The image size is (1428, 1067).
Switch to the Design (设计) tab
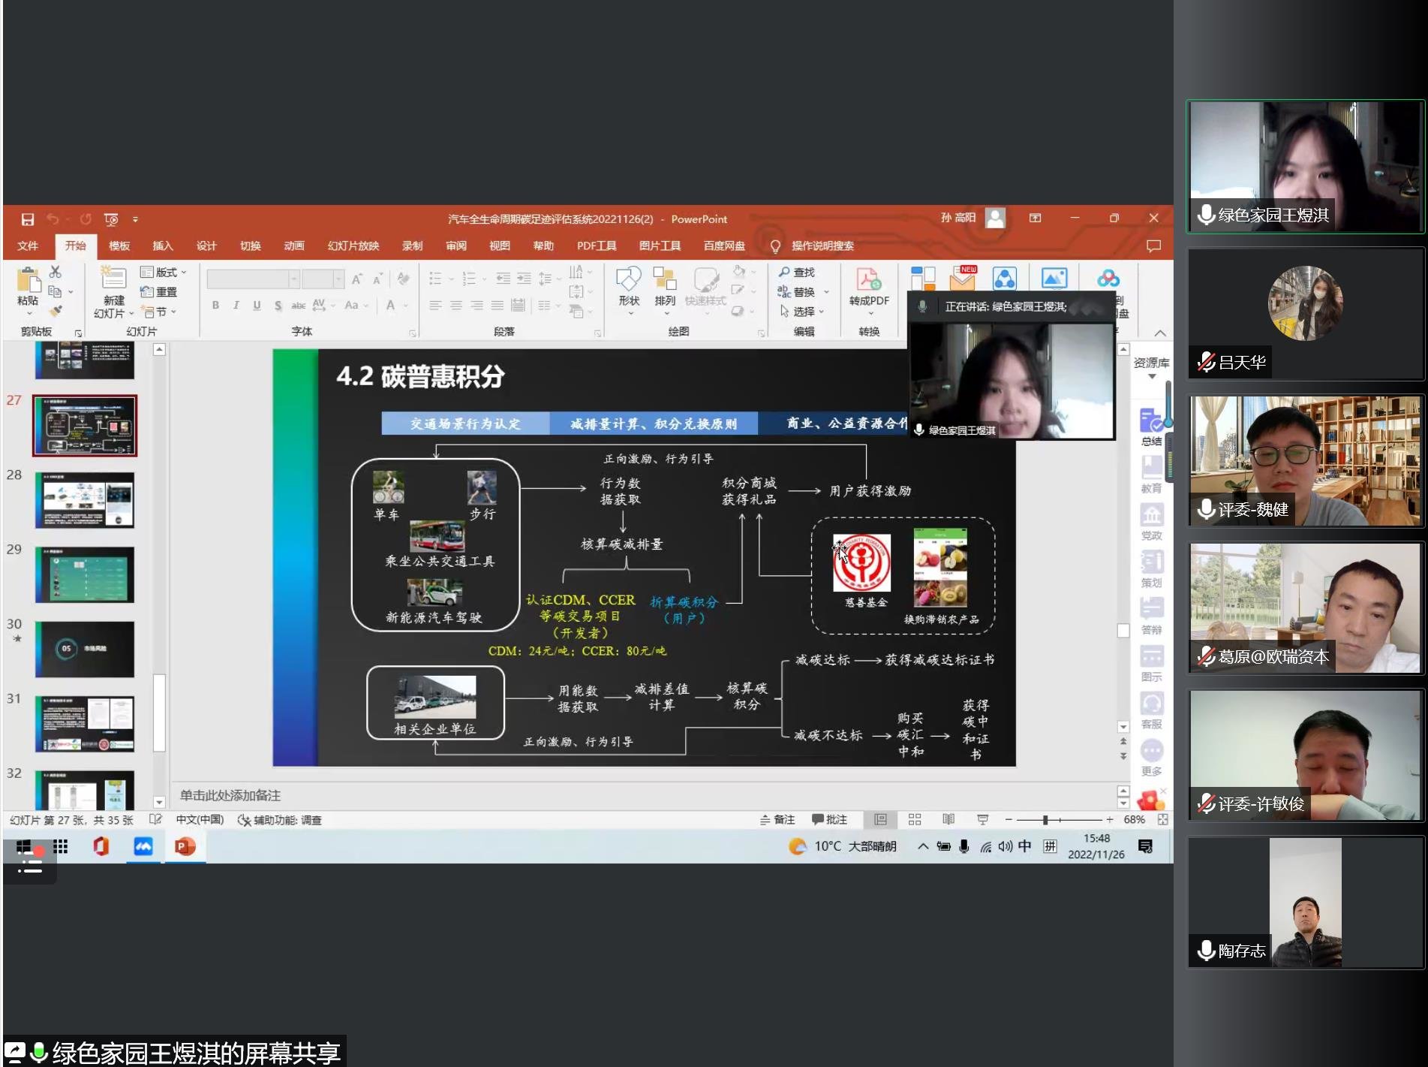[x=206, y=246]
